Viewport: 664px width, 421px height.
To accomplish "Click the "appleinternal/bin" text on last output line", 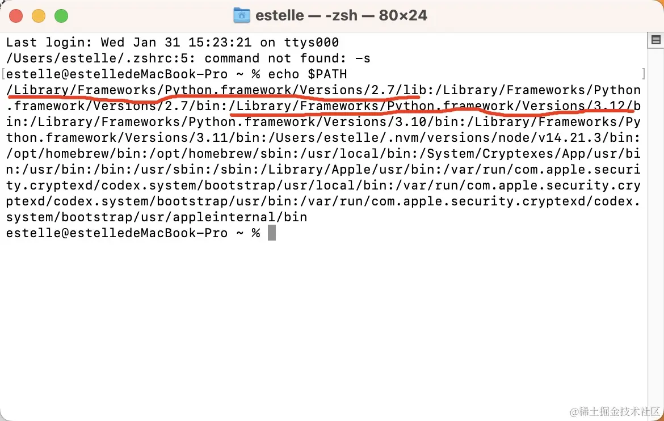I will click(239, 217).
